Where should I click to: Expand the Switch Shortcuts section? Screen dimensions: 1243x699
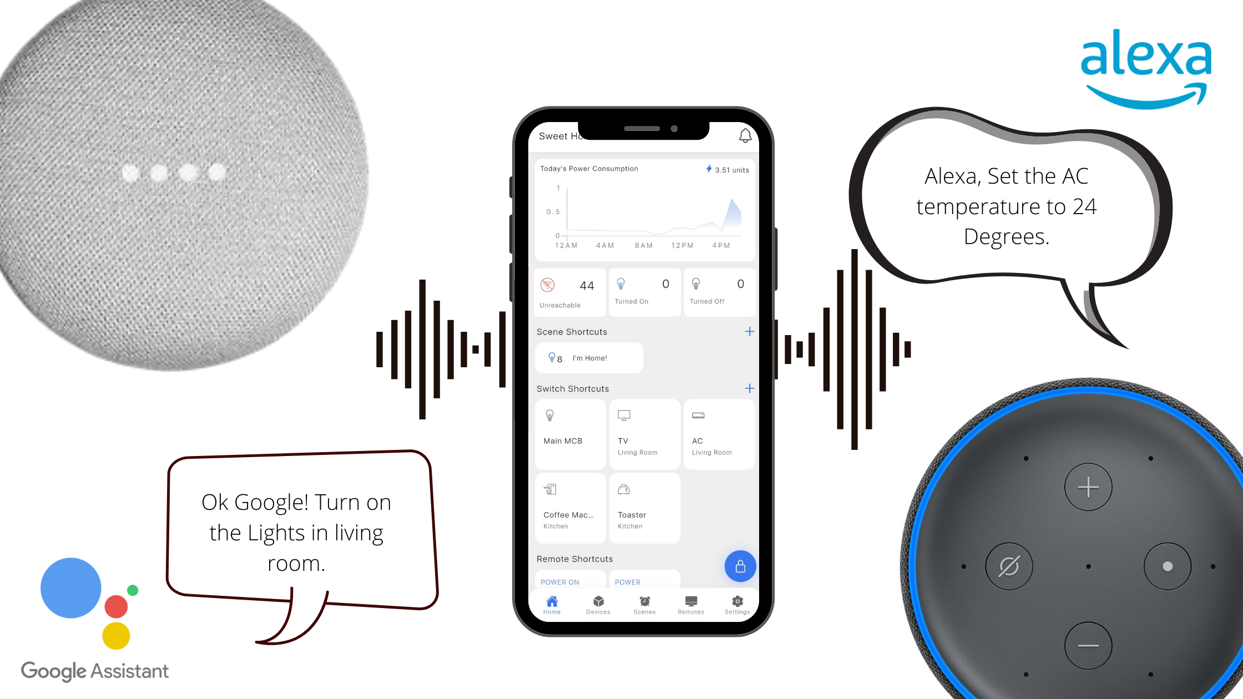pyautogui.click(x=749, y=387)
